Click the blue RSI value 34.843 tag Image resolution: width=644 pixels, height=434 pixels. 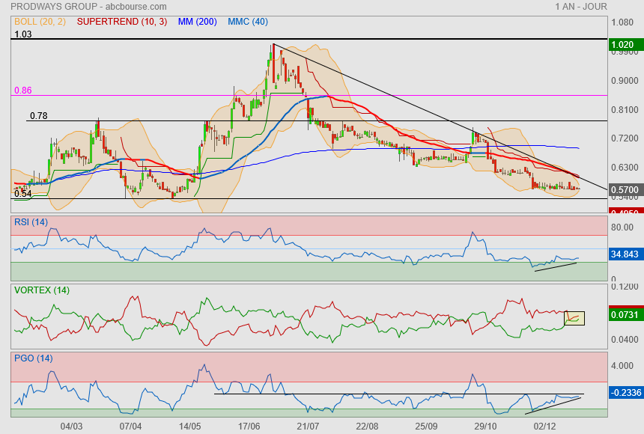[623, 254]
